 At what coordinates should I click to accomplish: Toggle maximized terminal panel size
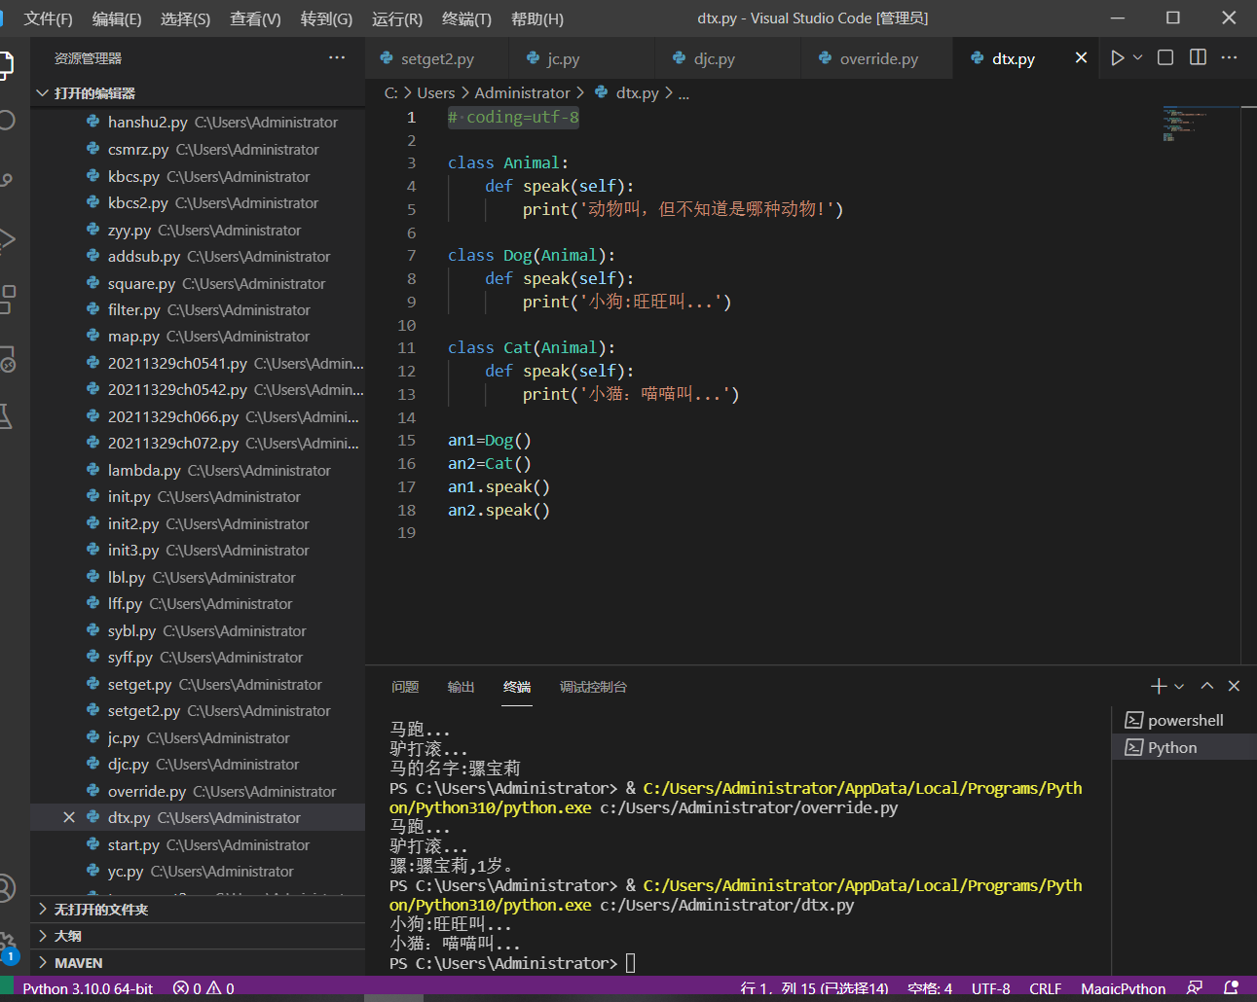point(1207,687)
